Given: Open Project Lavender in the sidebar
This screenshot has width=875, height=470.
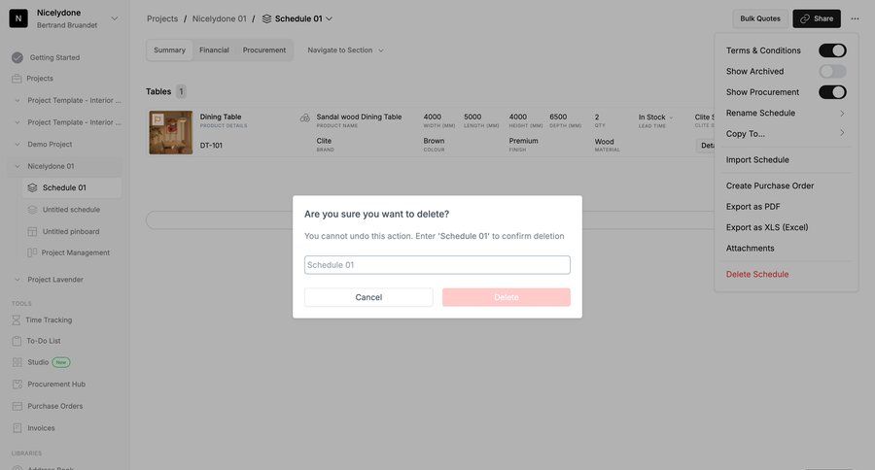Looking at the screenshot, I should click(x=55, y=280).
